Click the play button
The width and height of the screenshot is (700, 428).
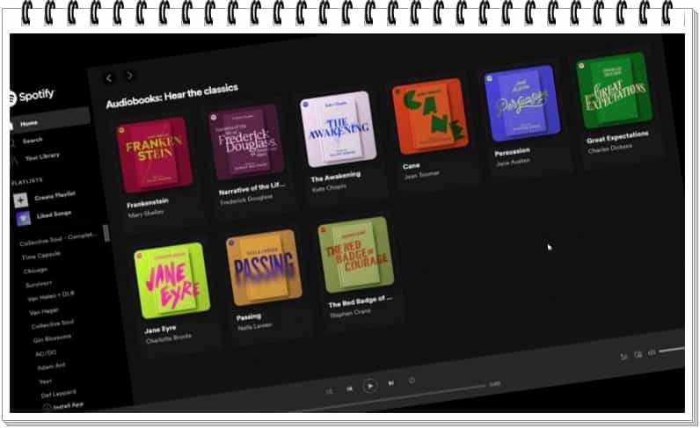(370, 386)
